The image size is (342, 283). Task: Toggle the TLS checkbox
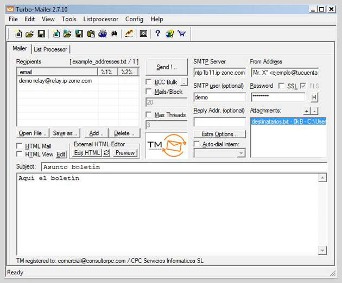[x=303, y=86]
